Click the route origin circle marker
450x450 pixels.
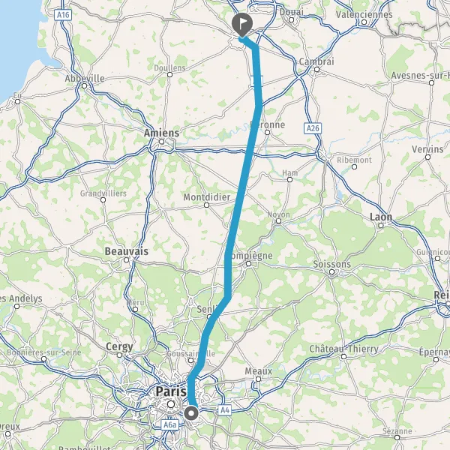191,414
